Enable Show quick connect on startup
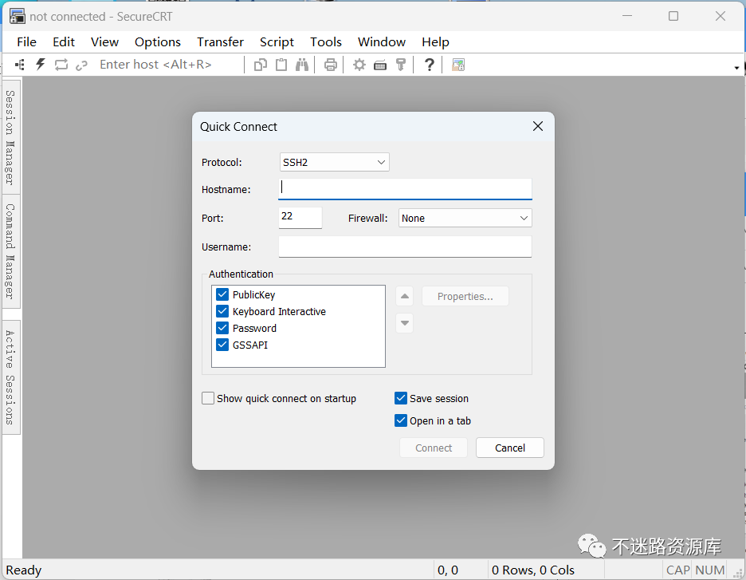 click(208, 398)
